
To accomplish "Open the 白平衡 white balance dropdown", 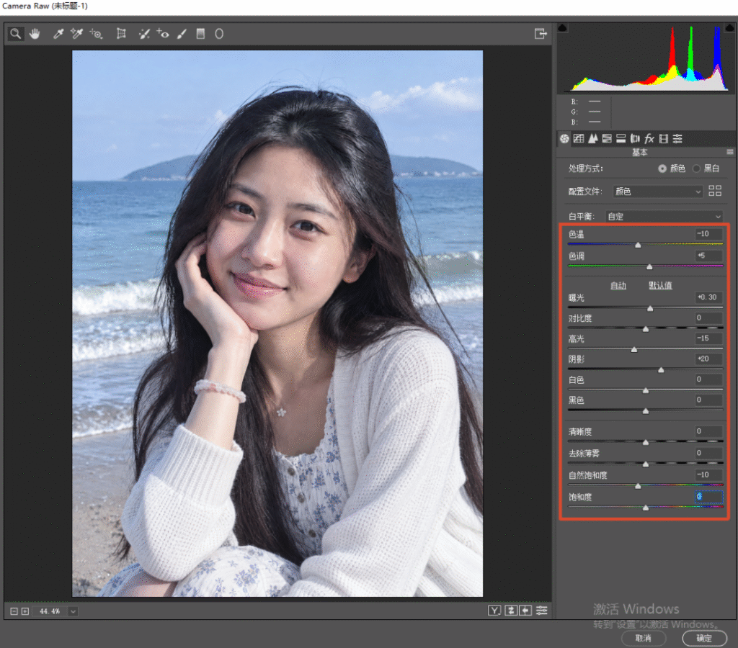I will tap(664, 216).
